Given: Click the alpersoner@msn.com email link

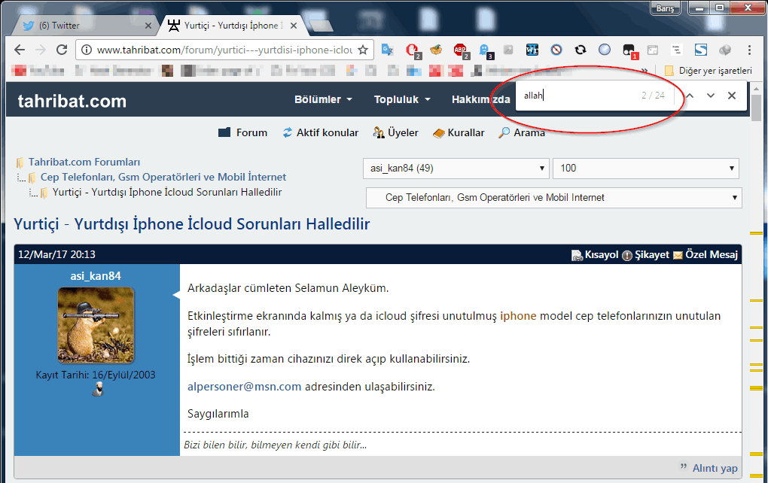Looking at the screenshot, I should [x=245, y=387].
